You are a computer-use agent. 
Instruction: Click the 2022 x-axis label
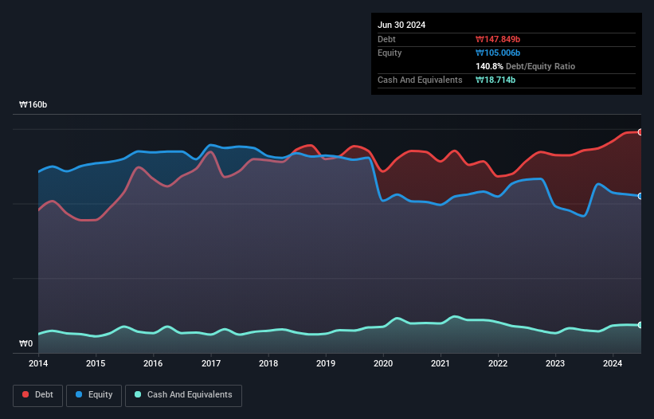pos(498,363)
